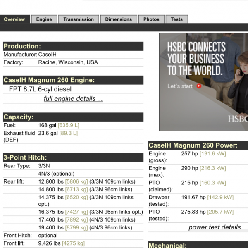Click the engine gross value '257 hp'
The width and height of the screenshot is (248, 248).
(x=190, y=154)
